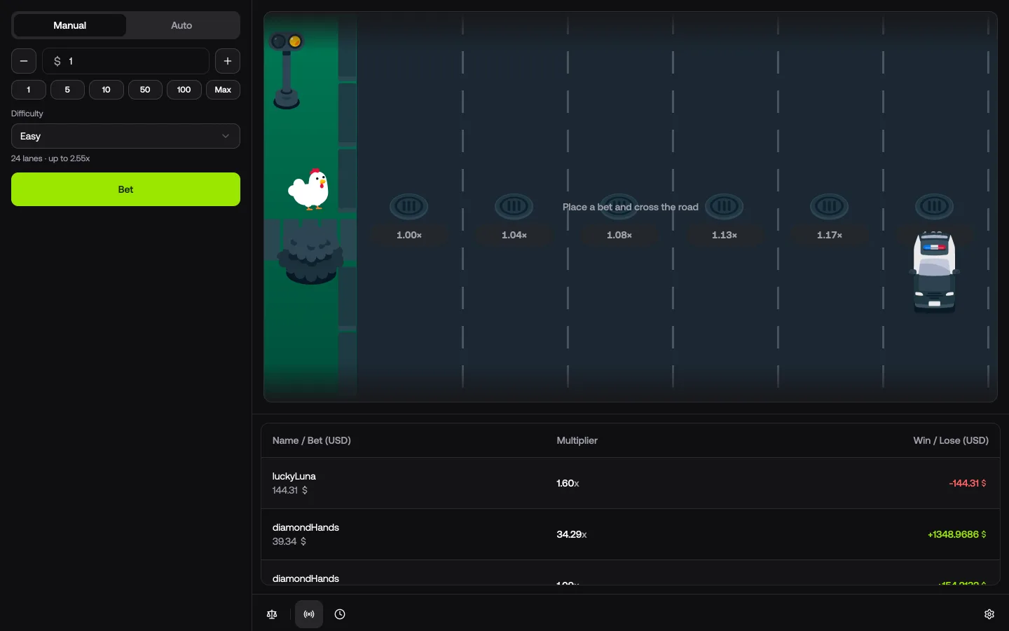The image size is (1009, 631).
Task: Click the manhole above 1.08x
Action: (x=619, y=206)
